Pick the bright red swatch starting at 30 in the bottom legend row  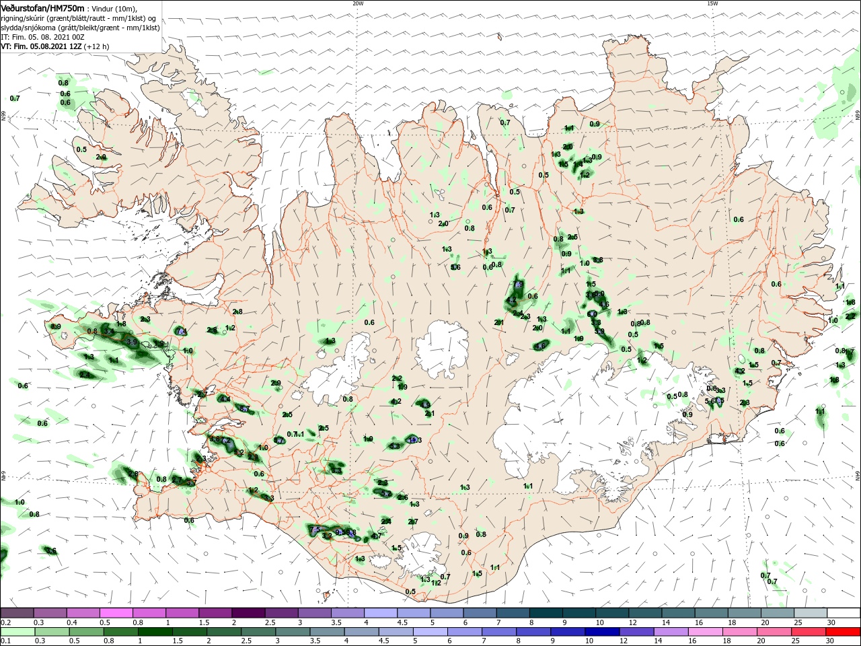click(x=844, y=631)
